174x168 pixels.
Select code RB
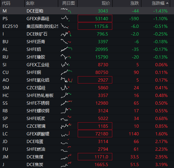(5, 111)
